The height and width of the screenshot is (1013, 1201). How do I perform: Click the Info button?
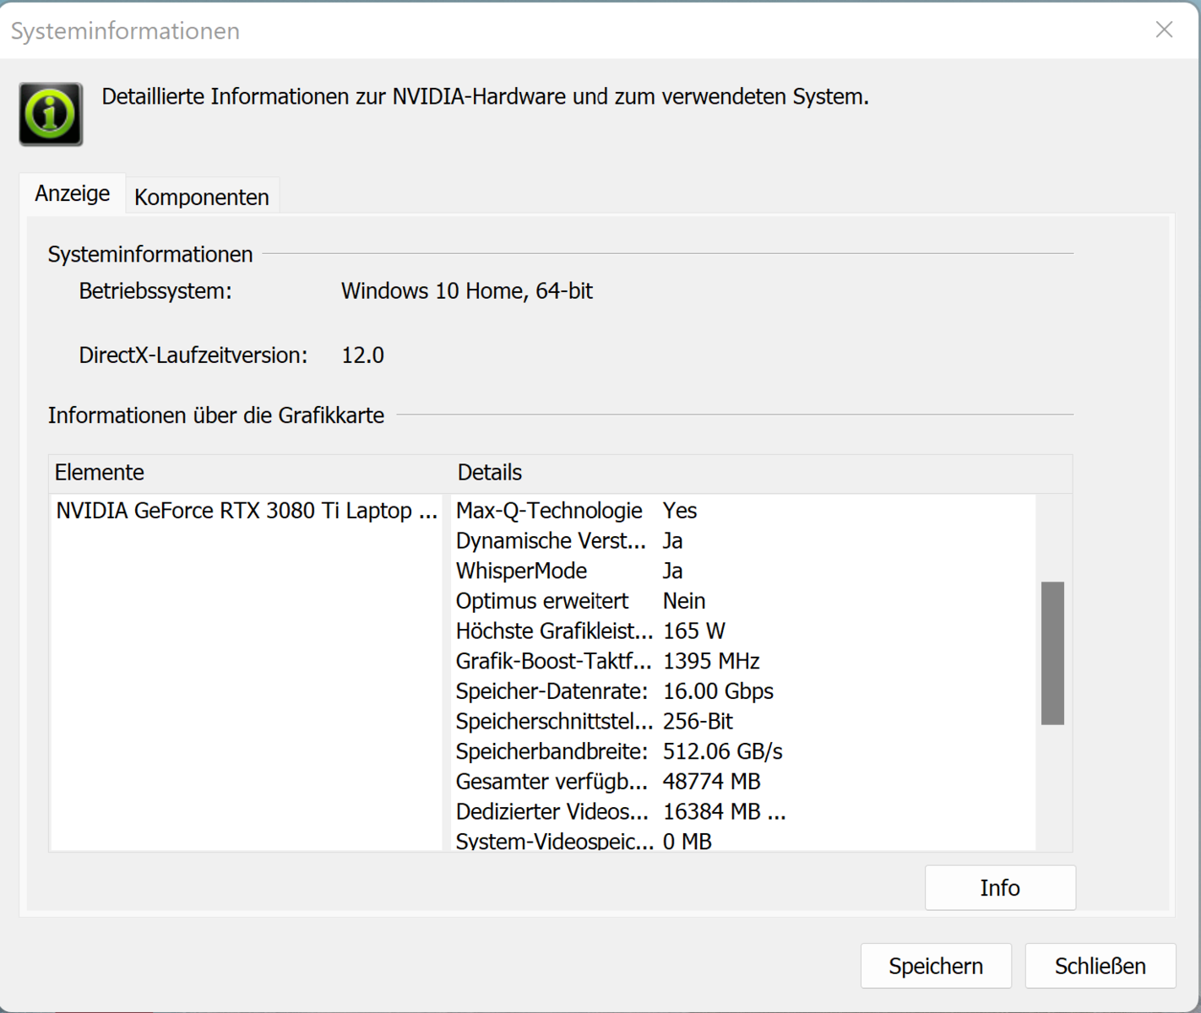[999, 887]
